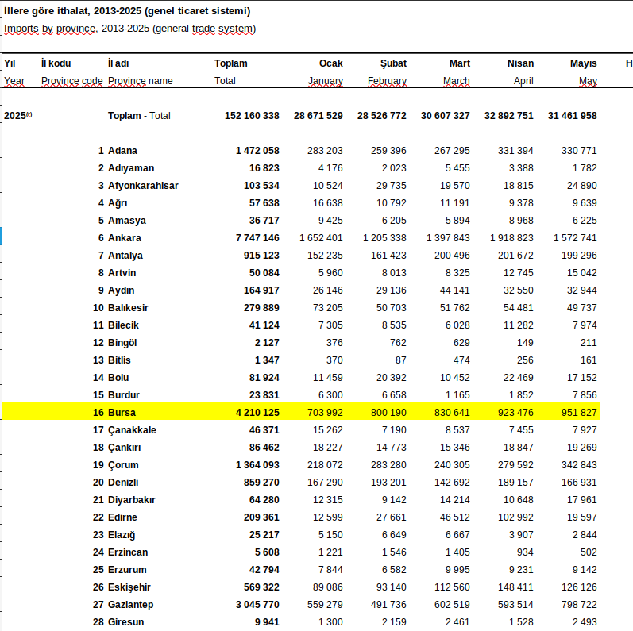Select the highlighted "Bursa" province cell
Viewport: 633px width, 631px height.
[122, 413]
